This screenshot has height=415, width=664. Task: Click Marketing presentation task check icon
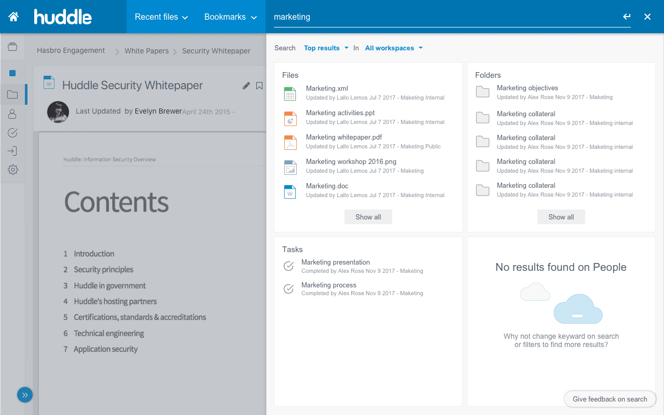289,266
